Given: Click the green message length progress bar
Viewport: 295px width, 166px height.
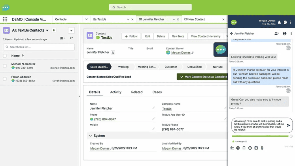Looking at the screenshot, I should tap(260, 136).
